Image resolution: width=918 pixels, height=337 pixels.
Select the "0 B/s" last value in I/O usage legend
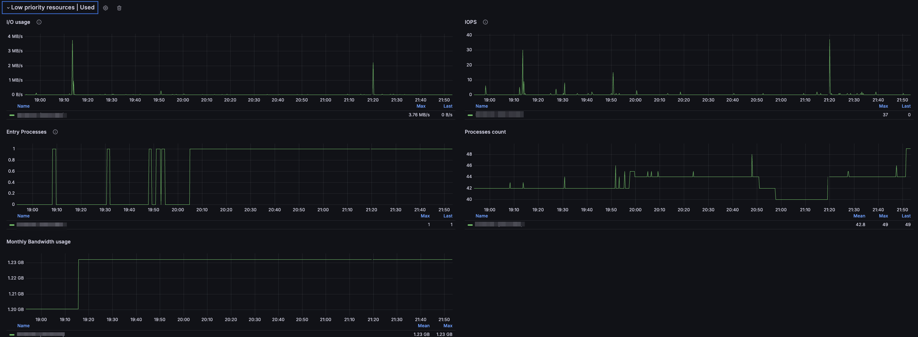point(447,115)
